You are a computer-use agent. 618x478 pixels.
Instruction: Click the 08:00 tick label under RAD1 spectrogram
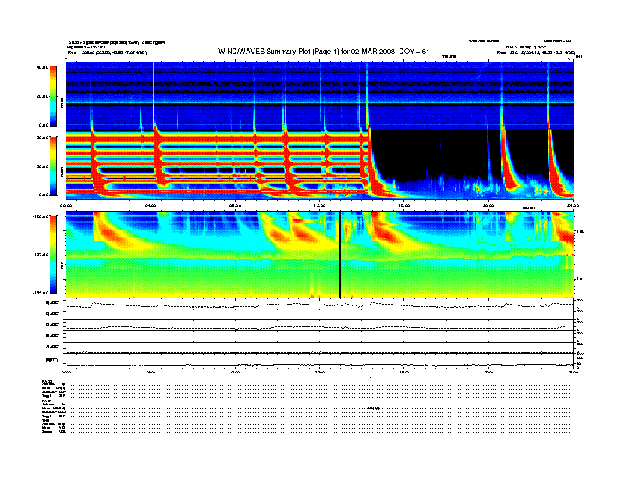coord(236,205)
